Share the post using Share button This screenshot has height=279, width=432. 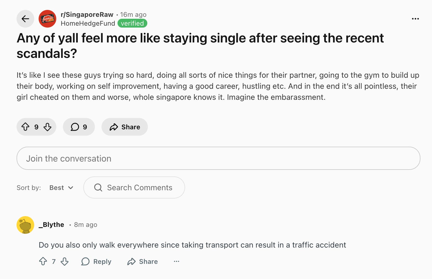(125, 127)
